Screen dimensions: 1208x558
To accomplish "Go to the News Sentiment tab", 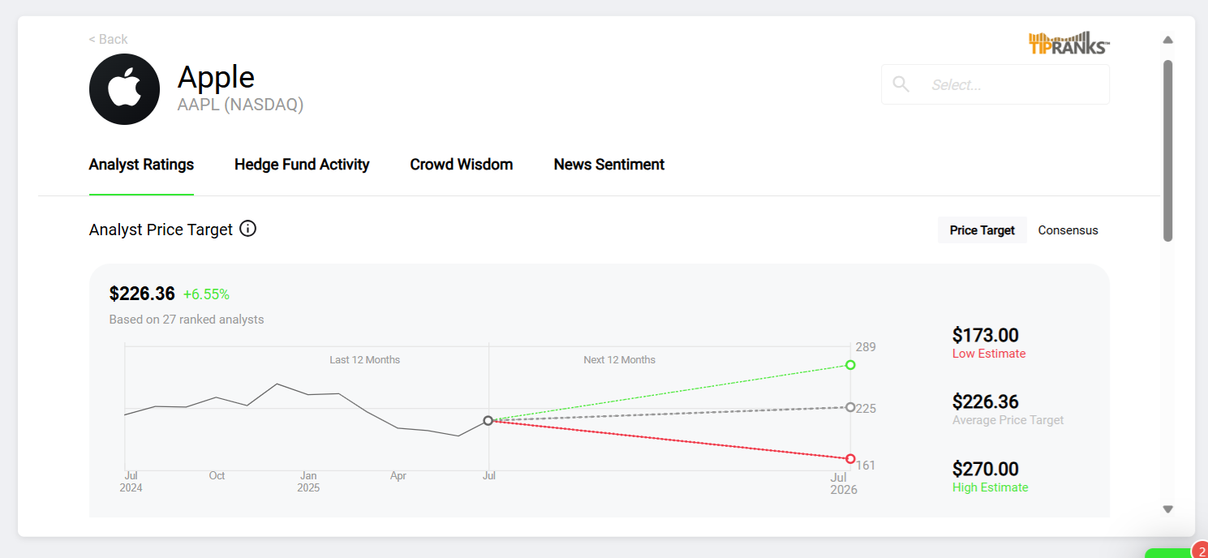I will 608,165.
